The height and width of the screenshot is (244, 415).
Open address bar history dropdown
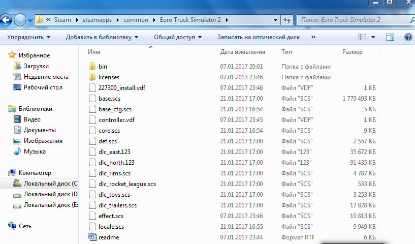(275, 20)
